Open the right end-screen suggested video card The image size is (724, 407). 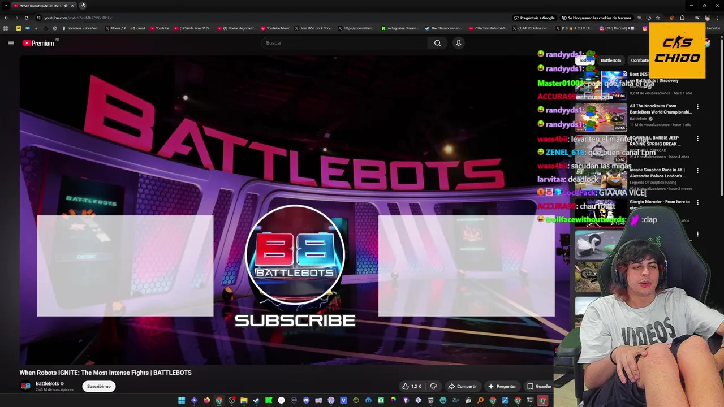pyautogui.click(x=467, y=266)
